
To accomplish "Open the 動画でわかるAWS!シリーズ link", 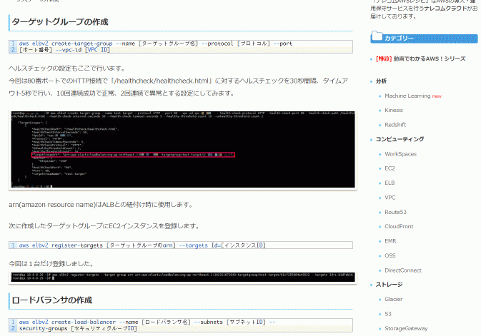I will pos(430,58).
